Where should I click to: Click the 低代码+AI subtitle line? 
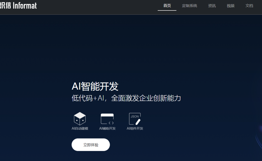click(126, 98)
